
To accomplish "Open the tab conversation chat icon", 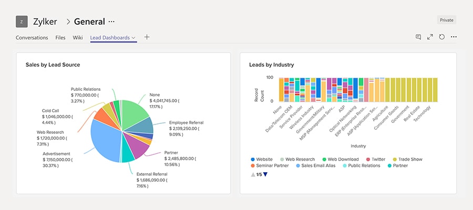I will 418,37.
